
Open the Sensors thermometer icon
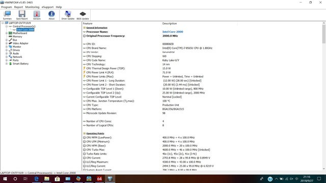click(x=37, y=15)
